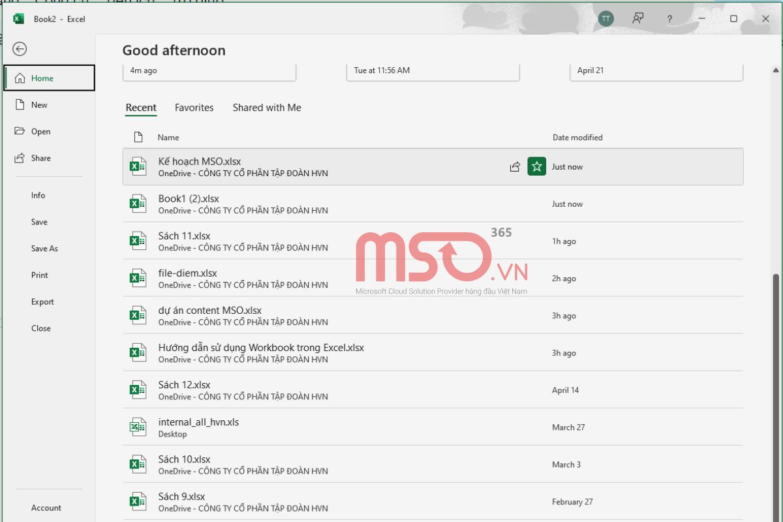This screenshot has width=783, height=522.
Task: Click the card dated April 21
Action: point(656,72)
